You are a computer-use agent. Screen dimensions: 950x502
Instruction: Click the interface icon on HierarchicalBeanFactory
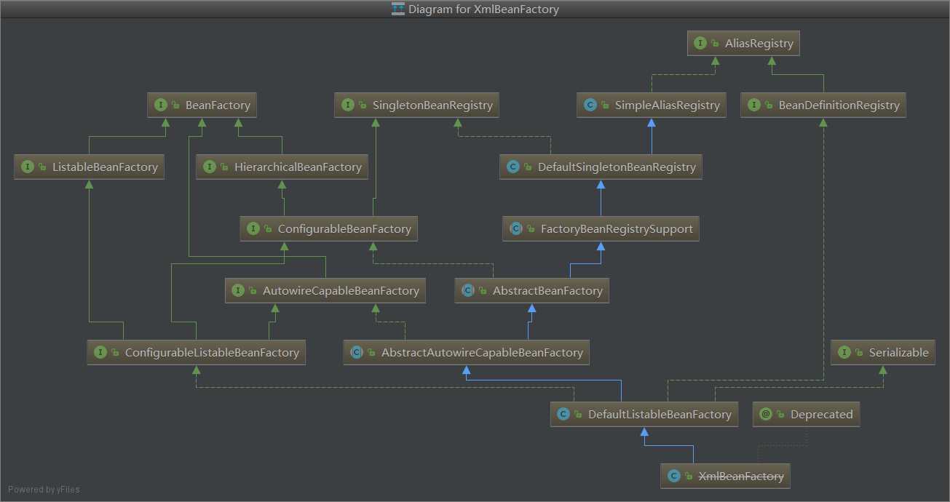[x=210, y=167]
